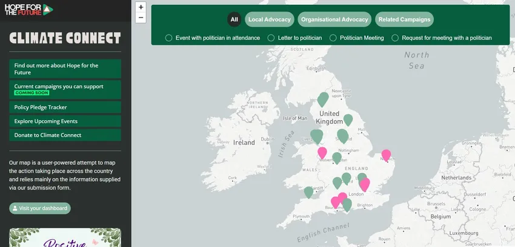
Task: Open the pink marker near Wolverhampton
Action: point(322,152)
